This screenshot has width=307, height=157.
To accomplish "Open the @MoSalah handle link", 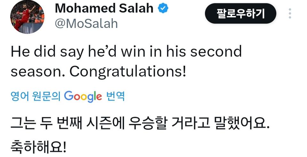I will [x=86, y=23].
